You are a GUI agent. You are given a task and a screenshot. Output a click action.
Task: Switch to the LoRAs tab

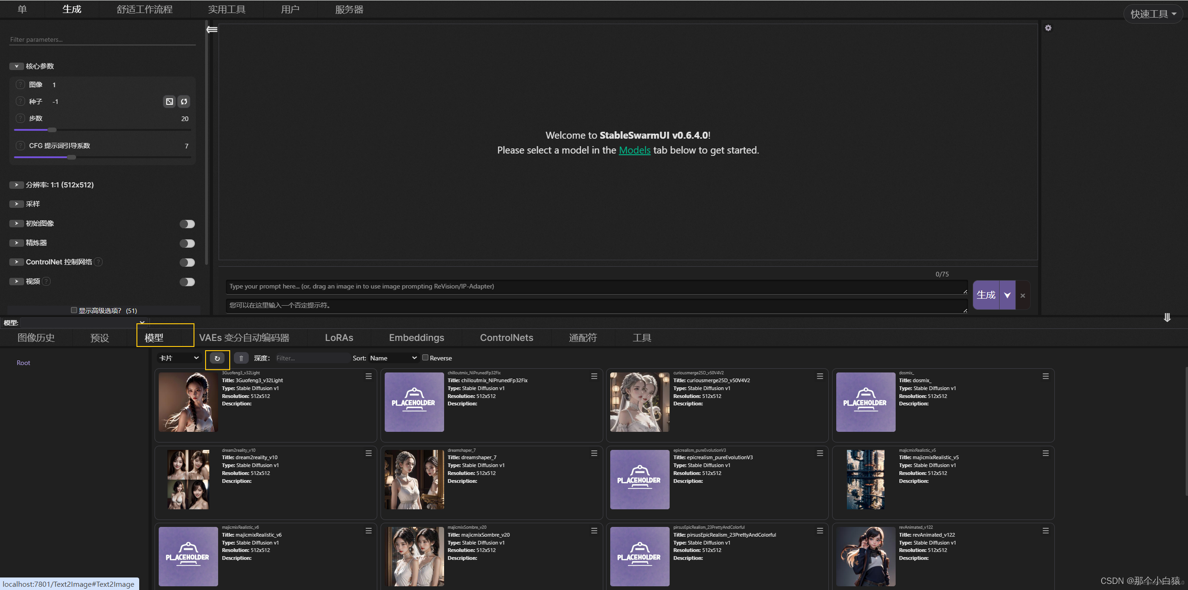point(339,338)
